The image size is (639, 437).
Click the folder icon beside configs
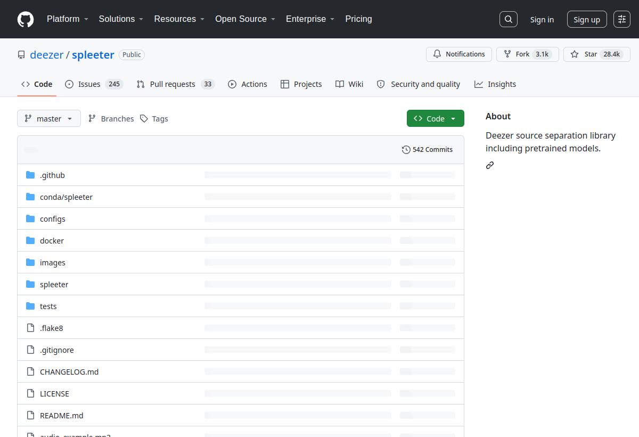30,218
